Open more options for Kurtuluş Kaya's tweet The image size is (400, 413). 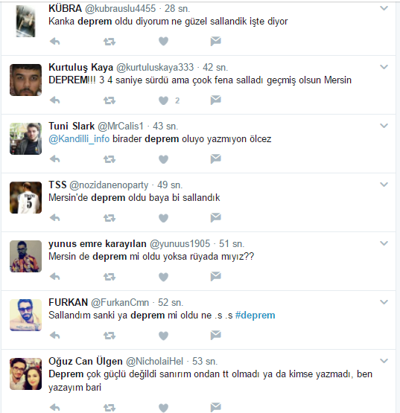[384, 67]
